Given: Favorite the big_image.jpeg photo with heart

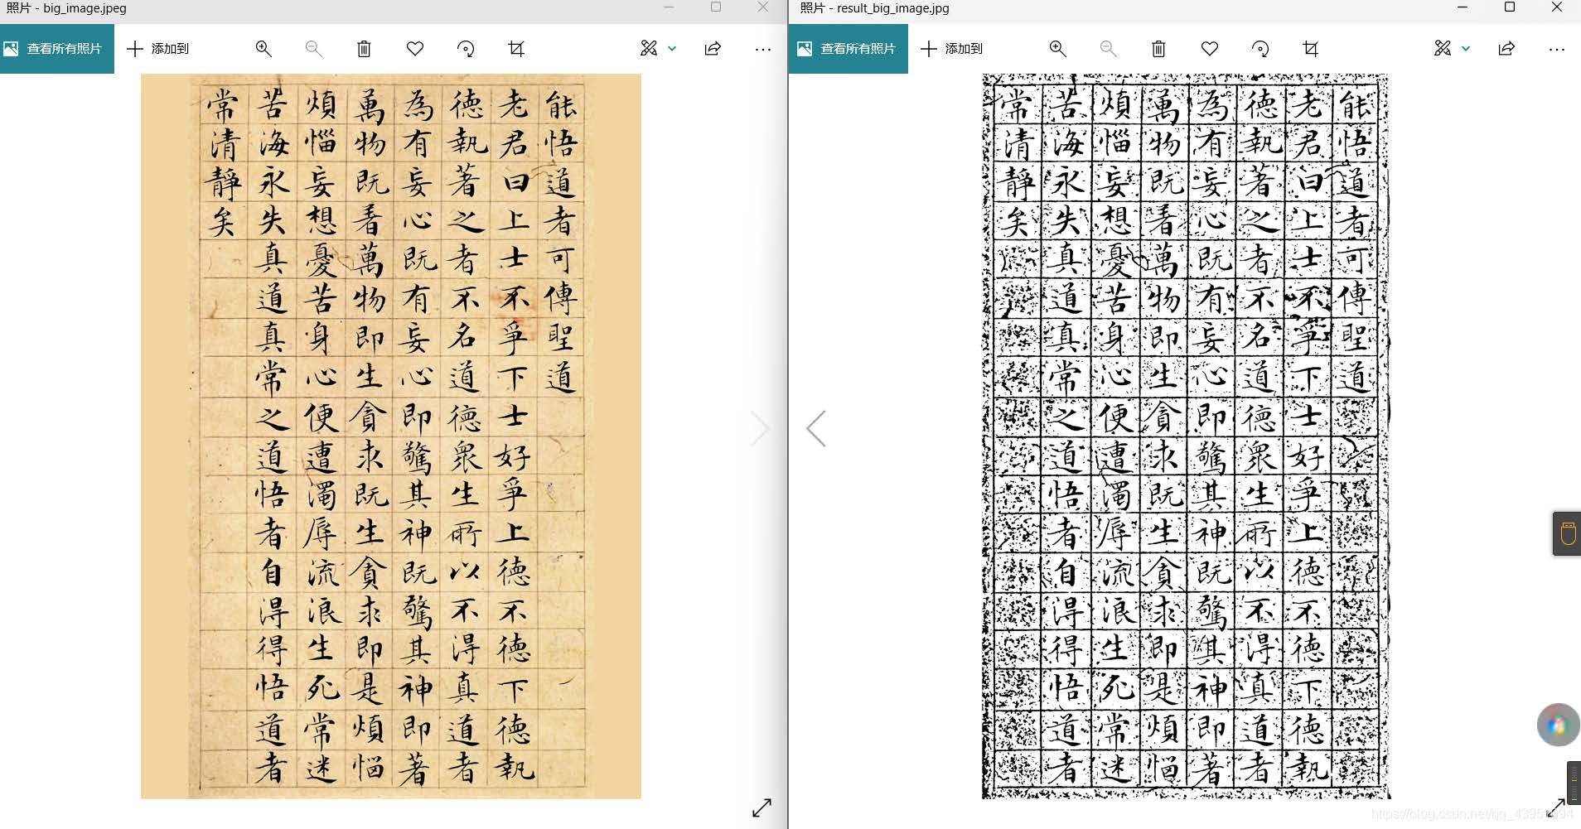Looking at the screenshot, I should (415, 49).
